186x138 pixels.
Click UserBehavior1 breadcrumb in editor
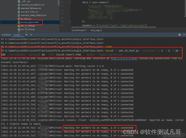tap(79, 30)
